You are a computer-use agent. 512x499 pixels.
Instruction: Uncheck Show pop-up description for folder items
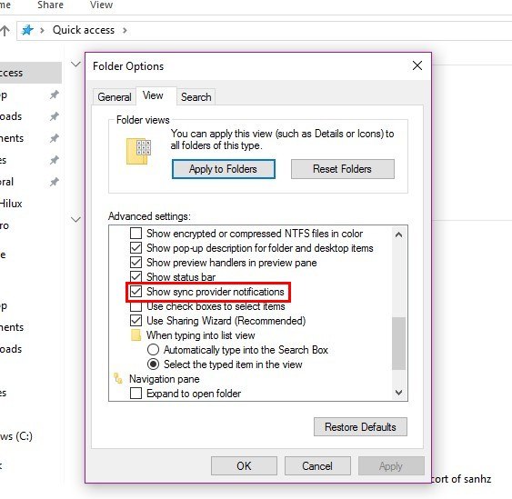(x=136, y=248)
